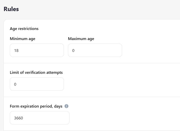Place cursor on the value 3660

pos(18,118)
